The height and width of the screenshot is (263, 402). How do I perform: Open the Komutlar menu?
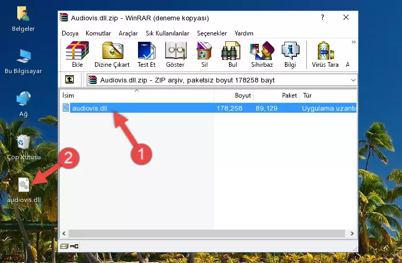tap(98, 33)
